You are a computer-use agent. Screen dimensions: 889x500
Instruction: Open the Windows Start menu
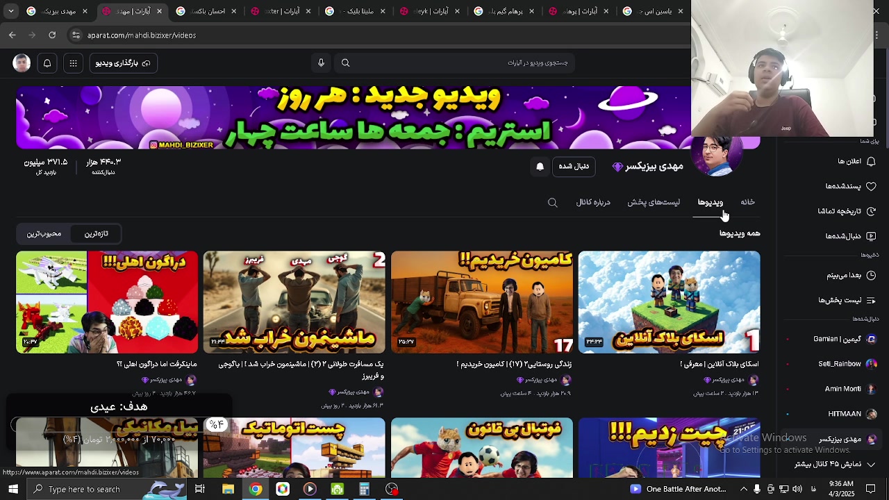(x=13, y=490)
